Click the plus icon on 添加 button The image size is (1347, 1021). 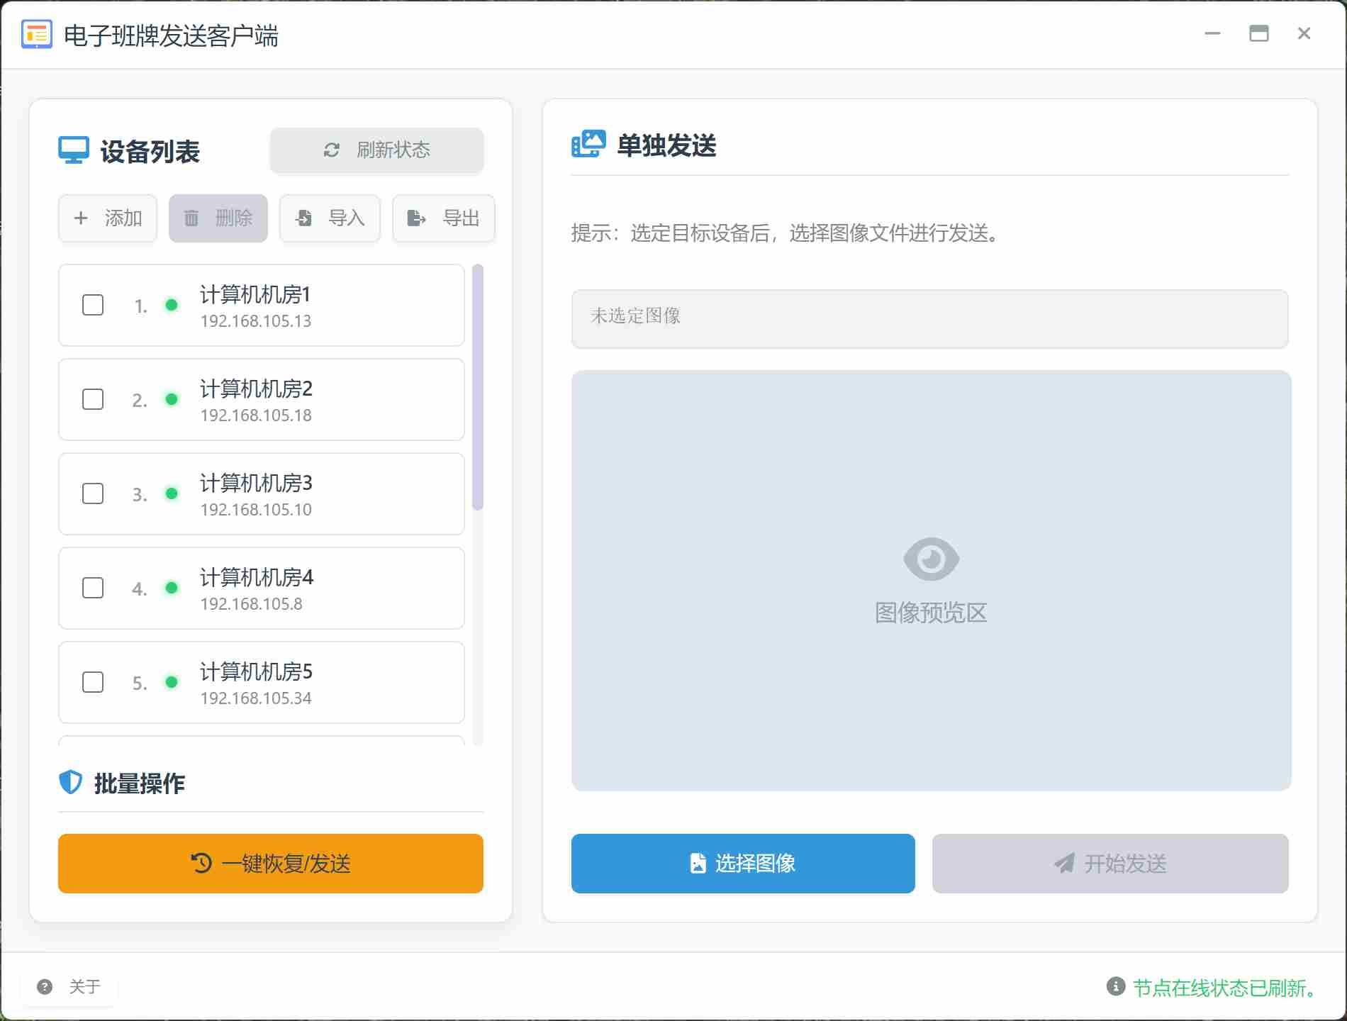(81, 218)
